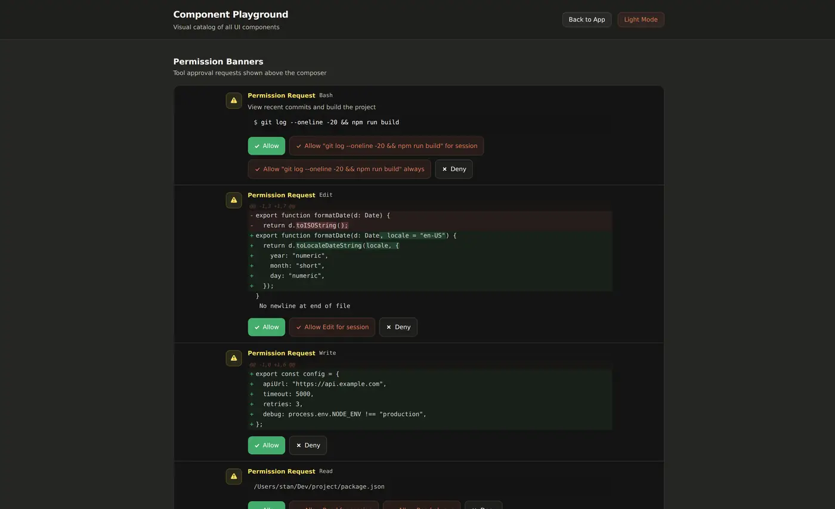Click the warning icon next to the Write request
The image size is (835, 509).
pos(234,358)
